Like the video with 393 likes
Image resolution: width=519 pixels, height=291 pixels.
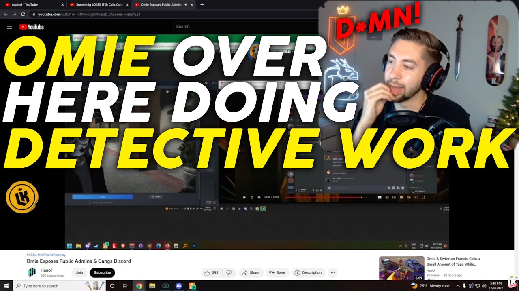click(212, 273)
